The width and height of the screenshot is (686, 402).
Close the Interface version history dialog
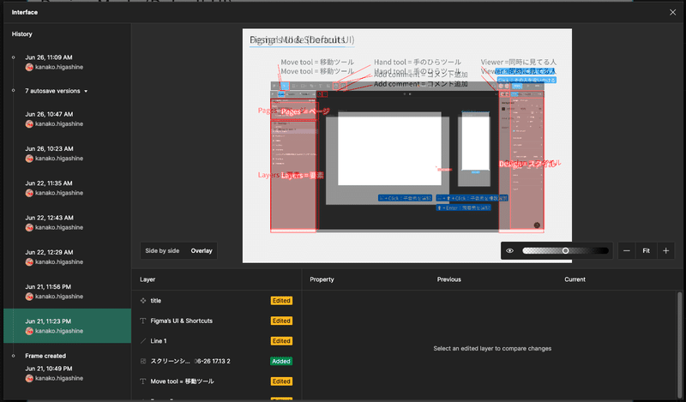672,12
